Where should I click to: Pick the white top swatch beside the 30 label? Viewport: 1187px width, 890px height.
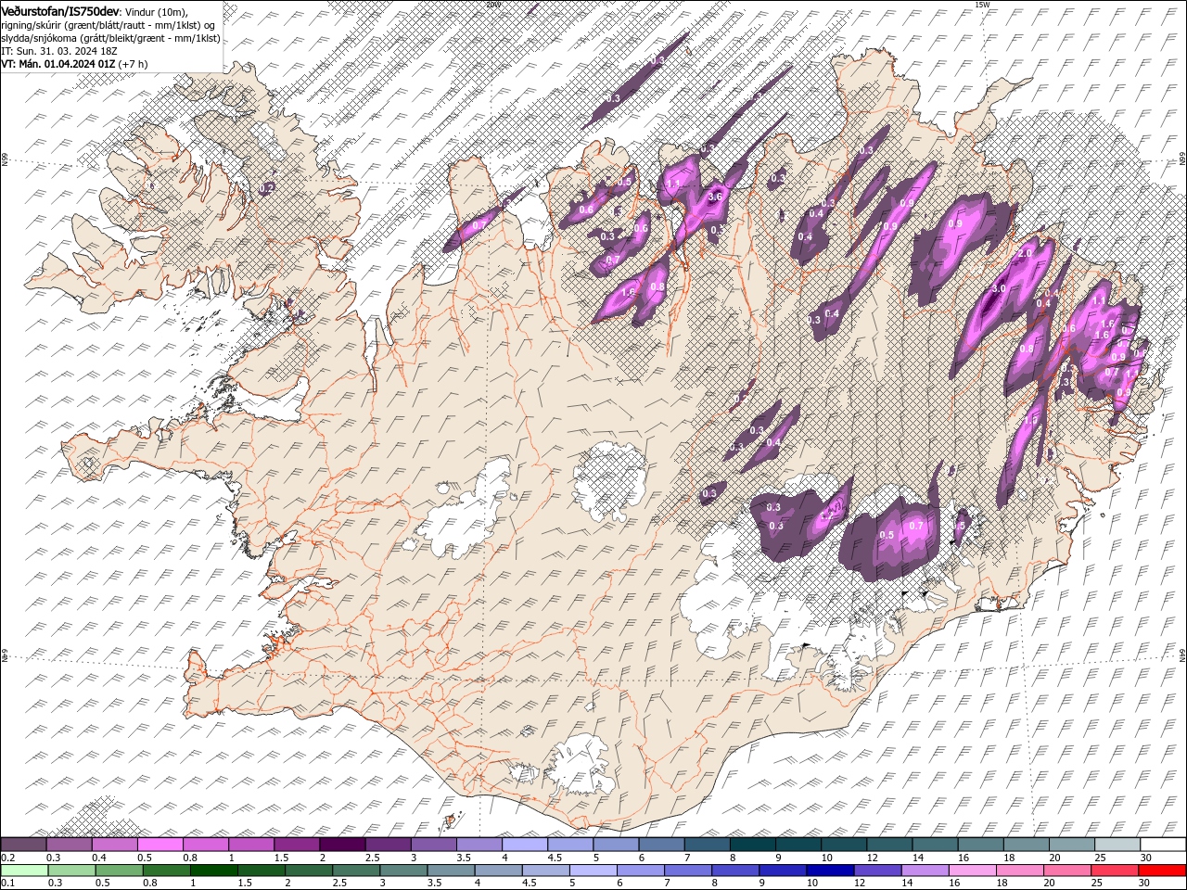1163,845
